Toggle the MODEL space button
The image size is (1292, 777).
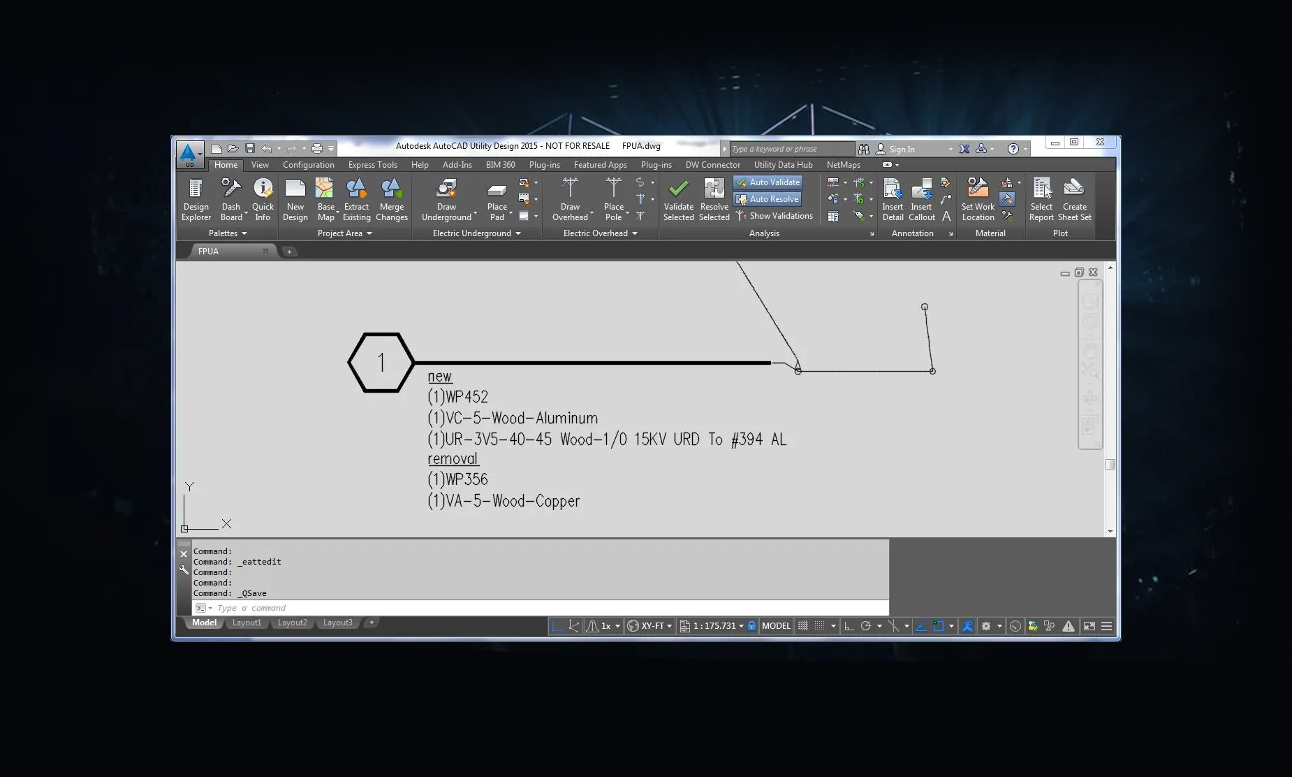coord(776,626)
